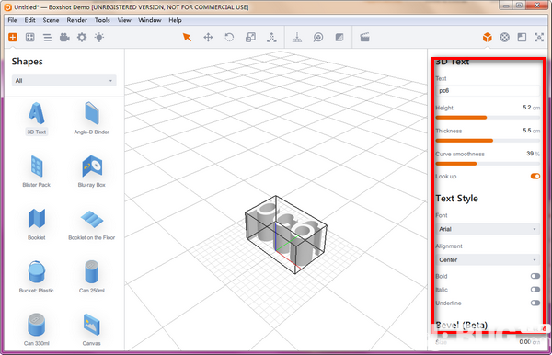The image size is (552, 355).
Task: Add a 3D Text shape
Action: coord(37,119)
